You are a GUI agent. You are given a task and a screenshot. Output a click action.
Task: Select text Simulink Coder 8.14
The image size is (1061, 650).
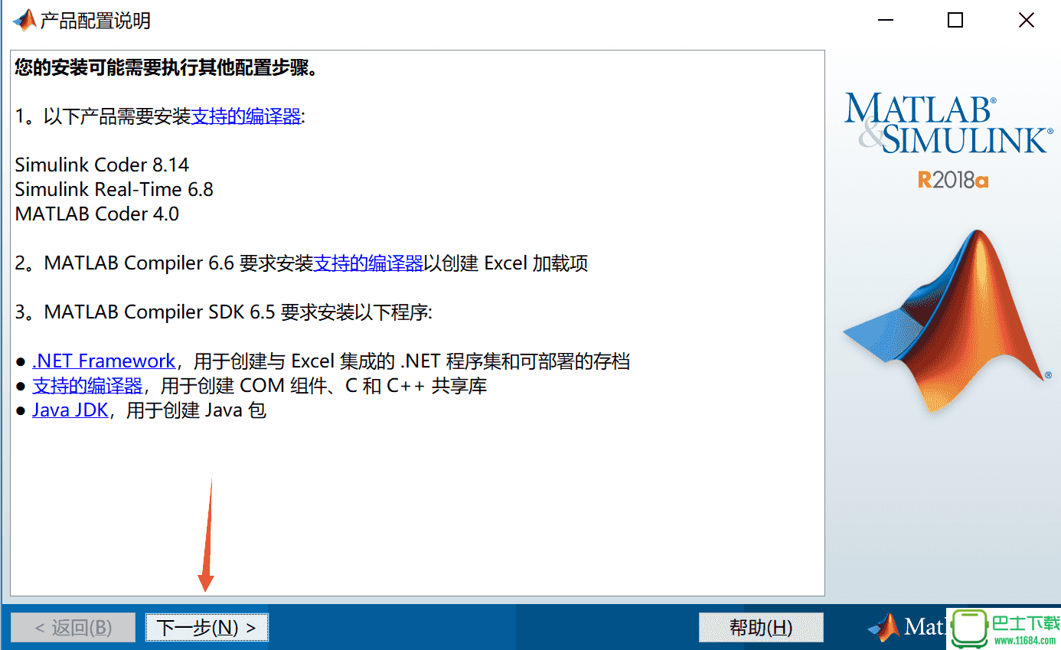(x=102, y=165)
